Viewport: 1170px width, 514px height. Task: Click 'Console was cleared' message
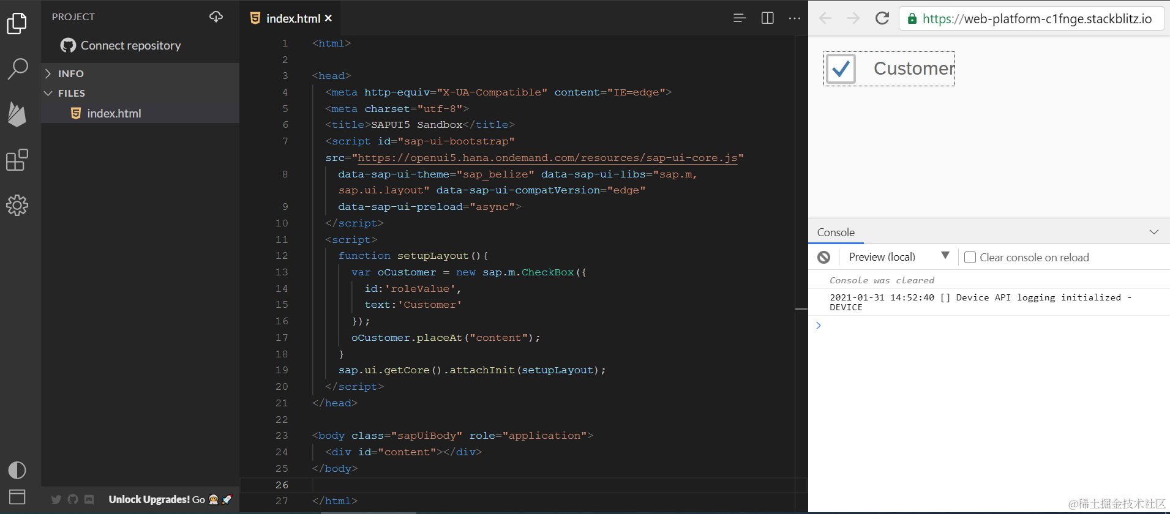click(x=882, y=280)
